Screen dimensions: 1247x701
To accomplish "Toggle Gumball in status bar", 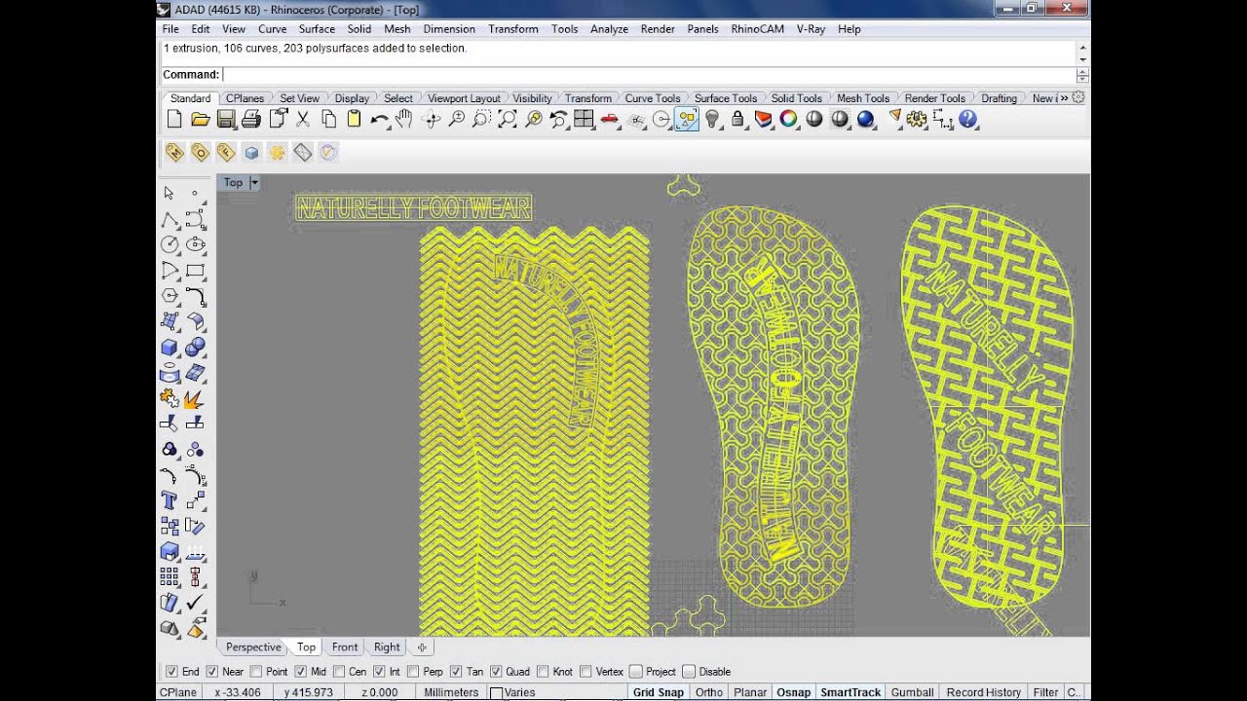I will click(x=913, y=692).
